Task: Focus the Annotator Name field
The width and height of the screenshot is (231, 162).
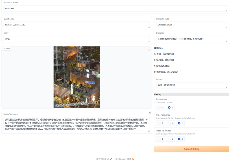Action: [x=115, y=8]
